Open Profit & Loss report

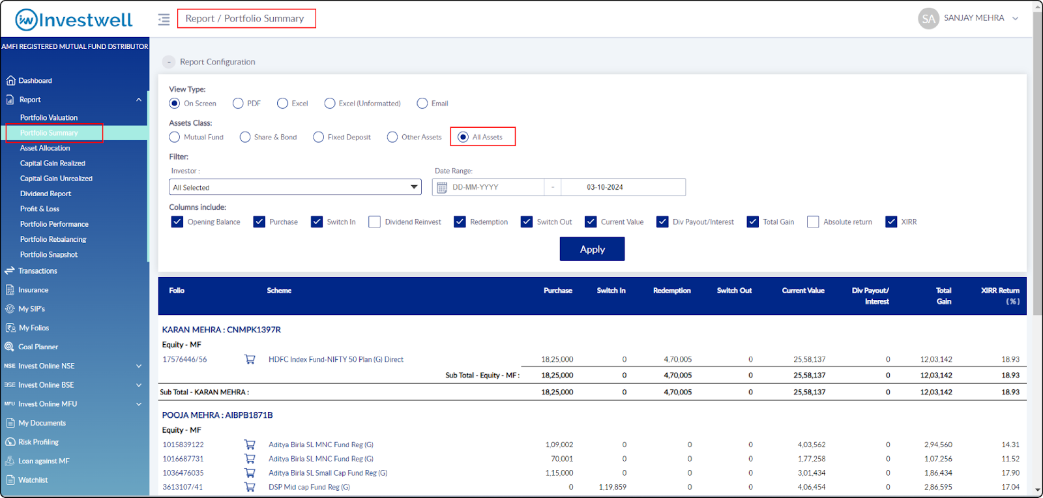click(40, 209)
